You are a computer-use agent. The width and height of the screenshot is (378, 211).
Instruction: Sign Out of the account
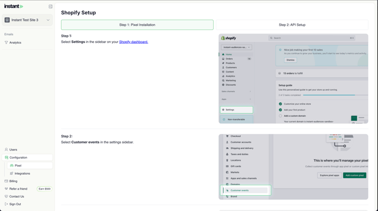15,204
